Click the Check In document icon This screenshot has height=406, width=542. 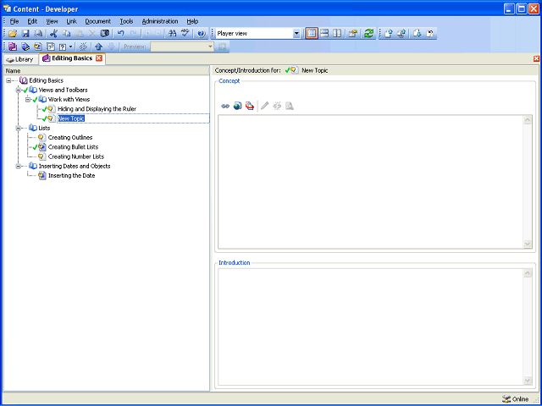(x=389, y=34)
